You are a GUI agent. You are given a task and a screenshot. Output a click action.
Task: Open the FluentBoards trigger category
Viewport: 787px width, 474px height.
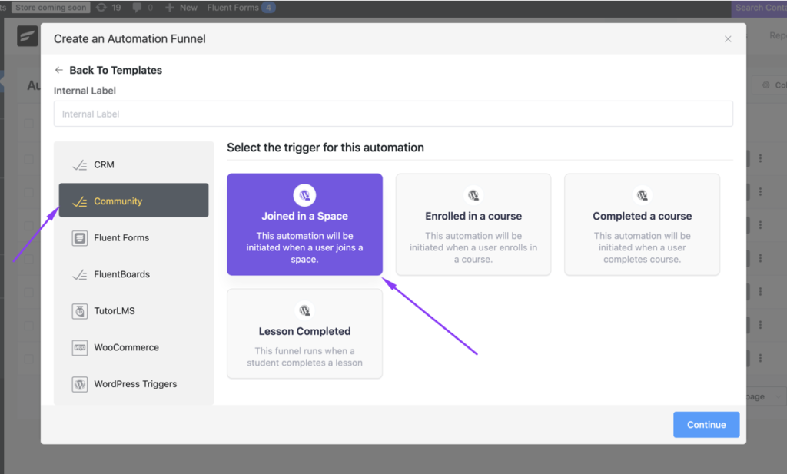pyautogui.click(x=134, y=274)
